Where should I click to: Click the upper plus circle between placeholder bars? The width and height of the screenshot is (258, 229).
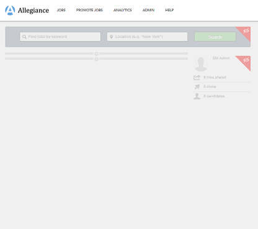[x=96, y=54]
